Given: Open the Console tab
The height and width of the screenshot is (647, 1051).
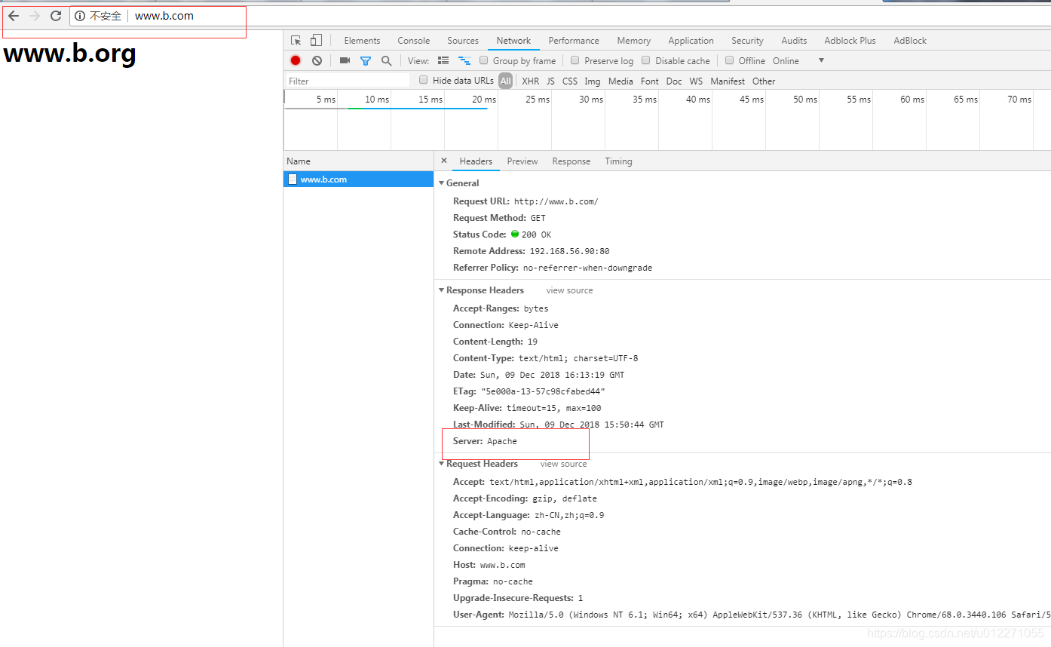Looking at the screenshot, I should (414, 41).
